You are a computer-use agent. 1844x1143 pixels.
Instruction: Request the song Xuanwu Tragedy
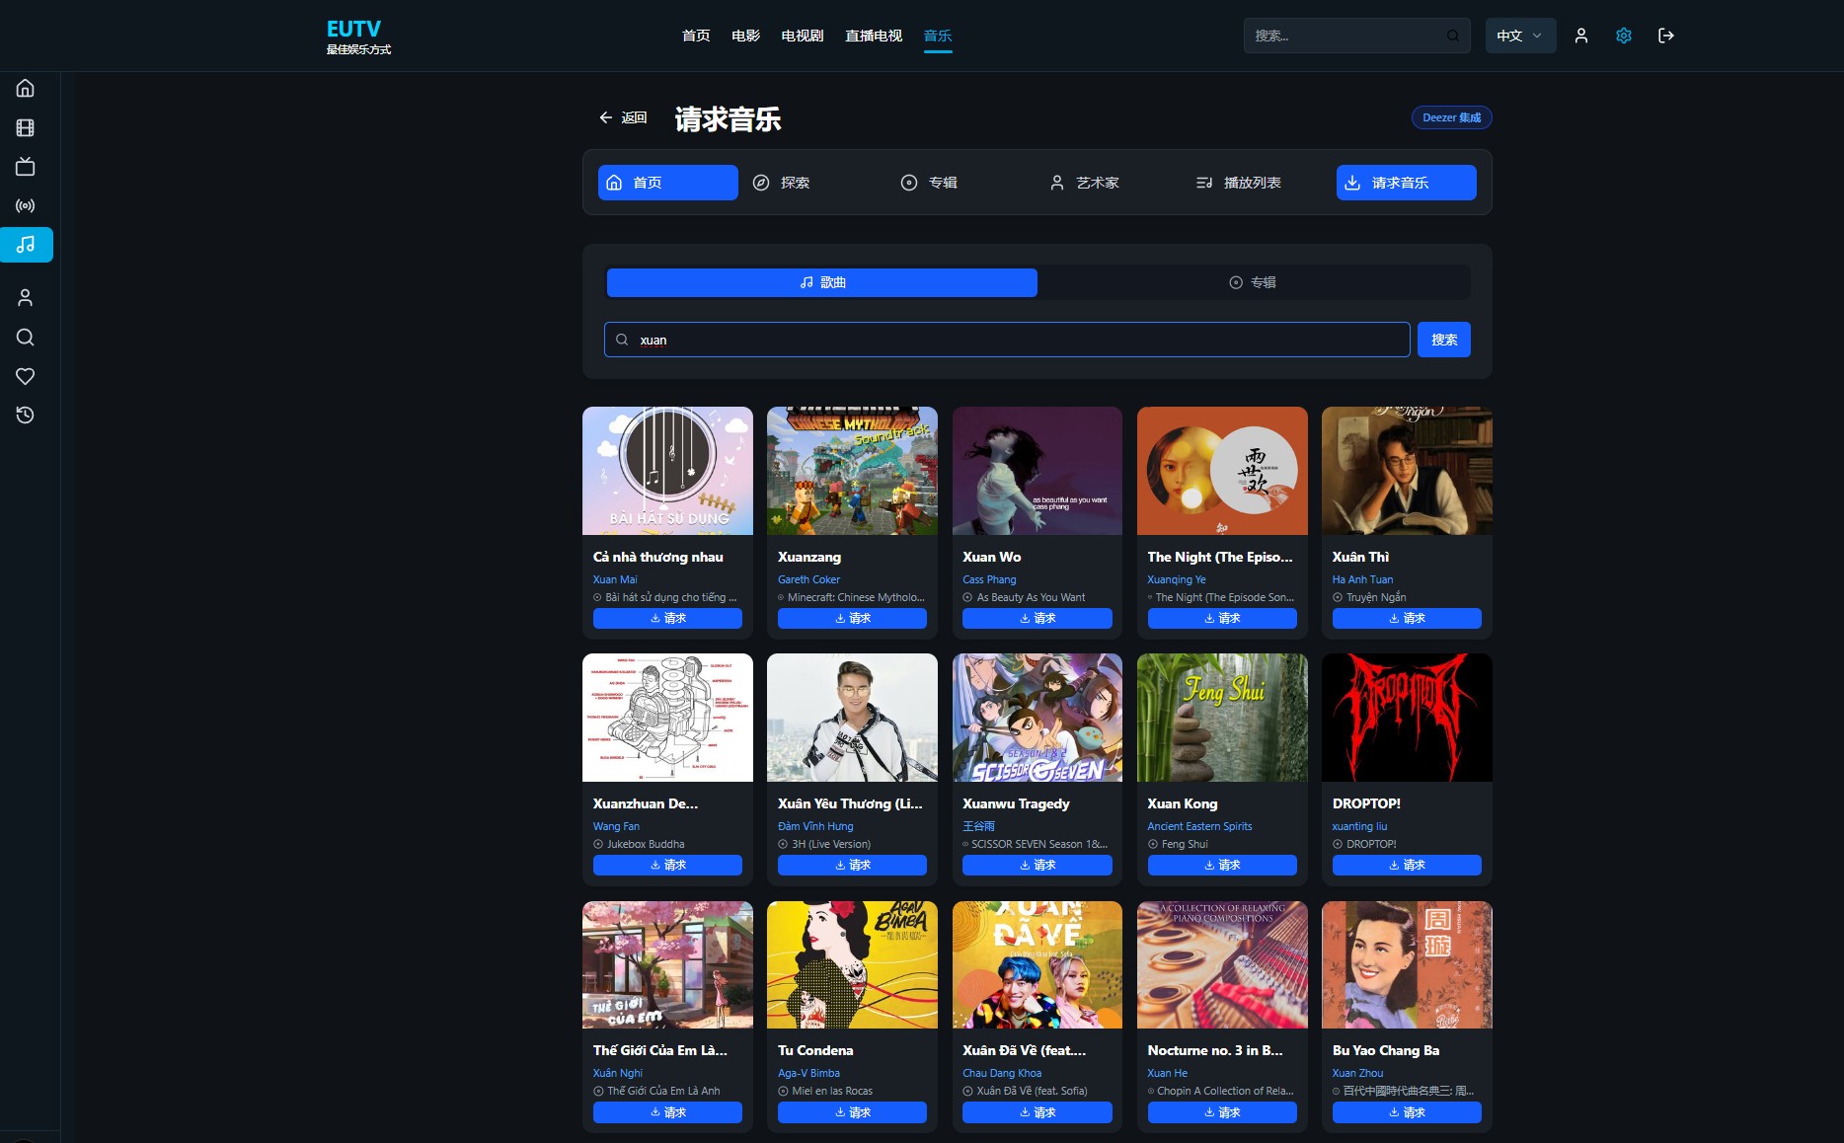1037,865
